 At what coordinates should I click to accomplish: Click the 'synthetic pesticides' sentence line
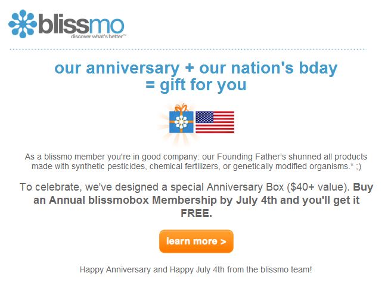pos(196,166)
